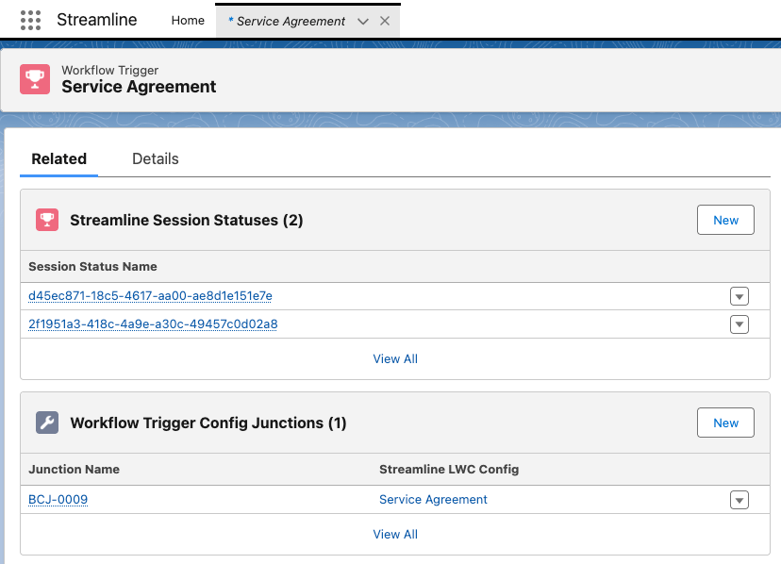This screenshot has width=781, height=564.
Task: Switch to the Details tab
Action: [156, 158]
